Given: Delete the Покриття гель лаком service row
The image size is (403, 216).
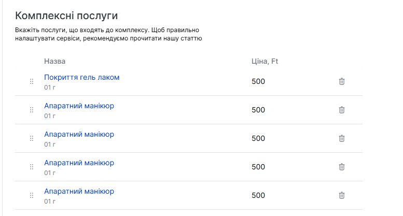Looking at the screenshot, I should click(x=342, y=81).
